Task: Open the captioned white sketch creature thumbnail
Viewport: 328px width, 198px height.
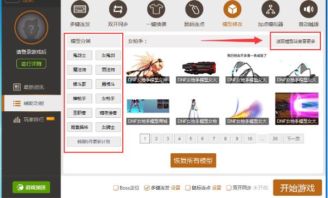Action: click(247, 67)
